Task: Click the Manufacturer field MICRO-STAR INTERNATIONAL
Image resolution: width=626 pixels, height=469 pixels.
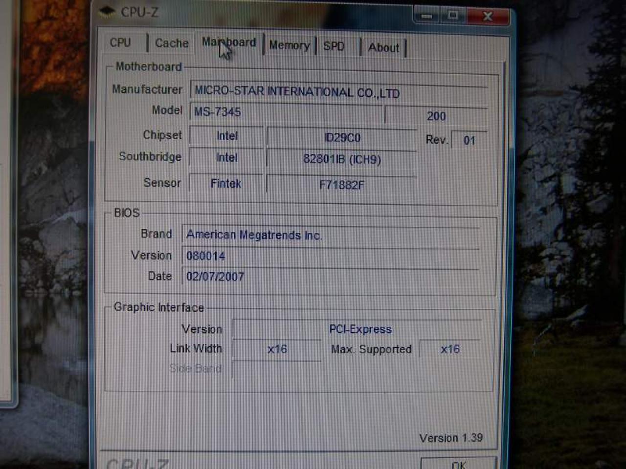Action: point(339,92)
